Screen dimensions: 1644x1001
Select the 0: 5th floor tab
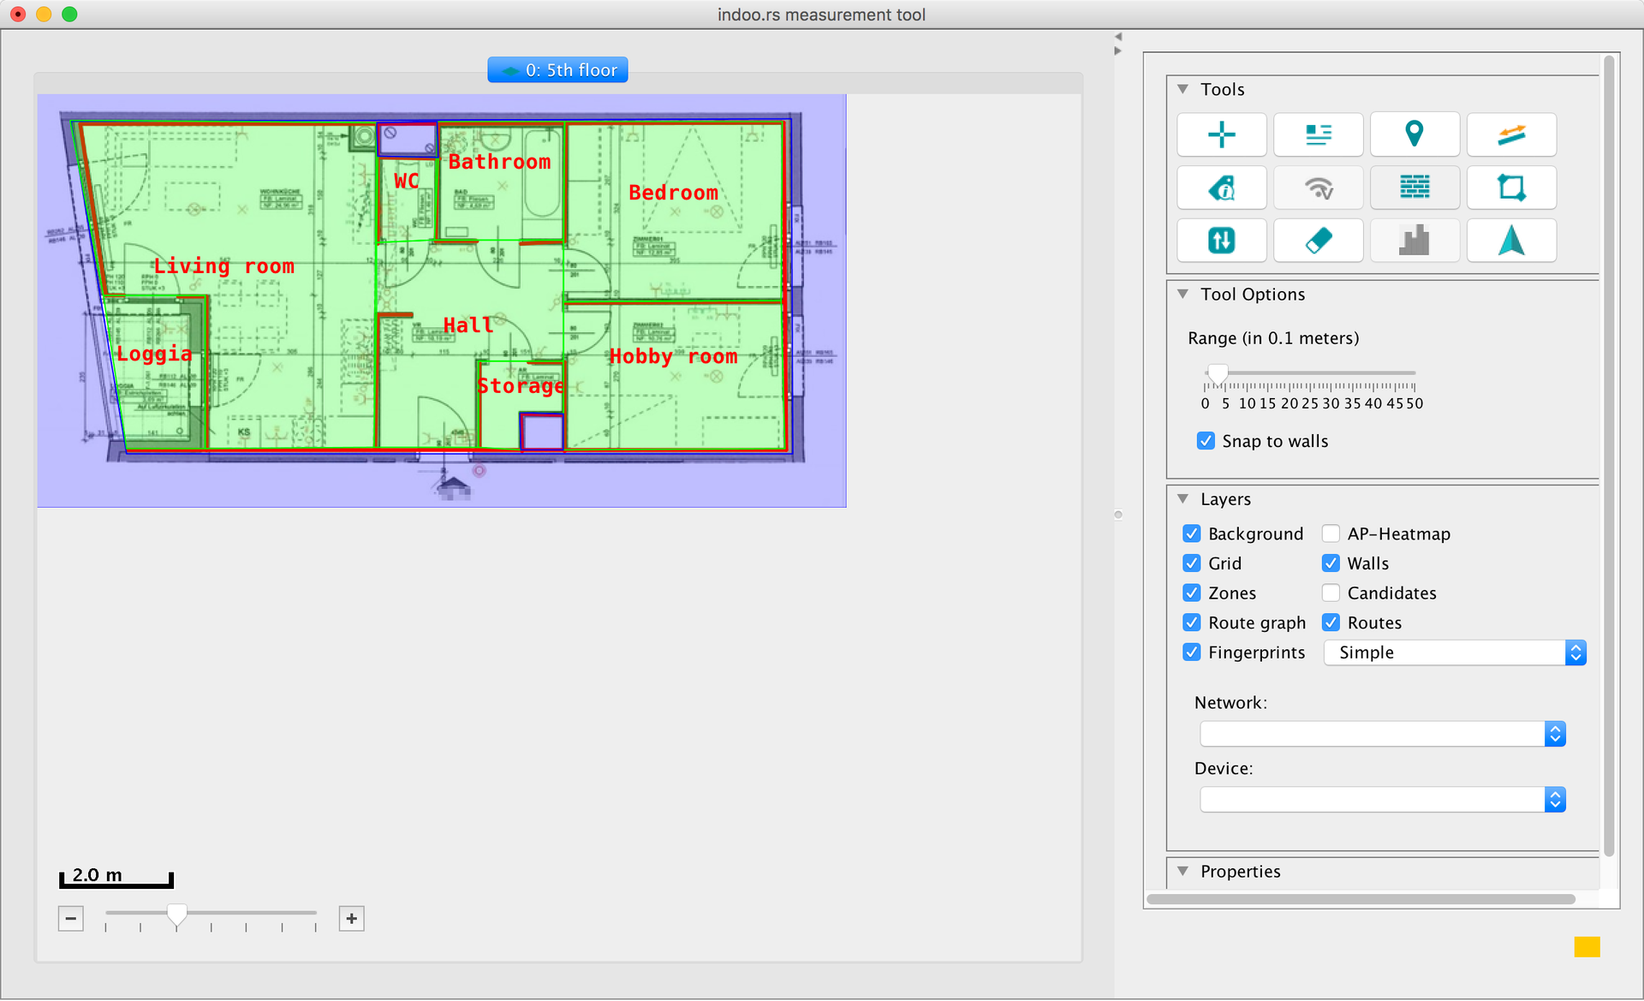point(557,70)
